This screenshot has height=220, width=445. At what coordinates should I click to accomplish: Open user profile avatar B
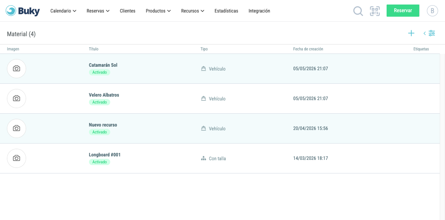[x=432, y=11]
